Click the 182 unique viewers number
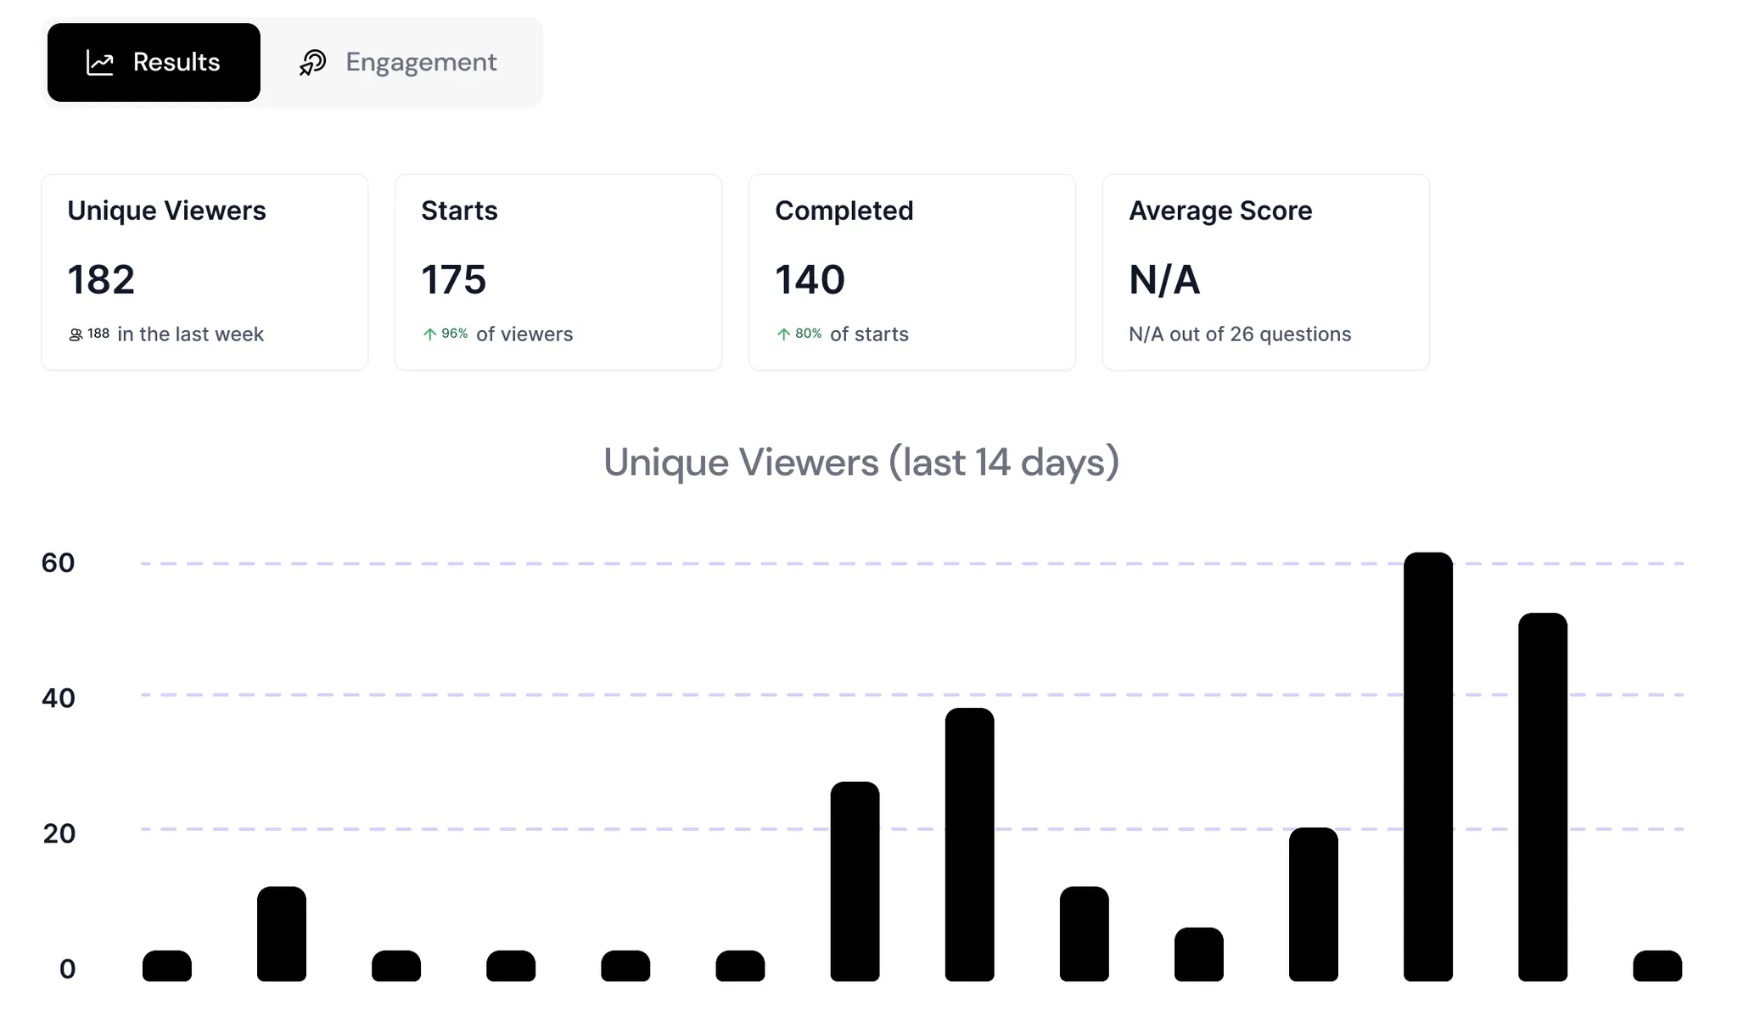The image size is (1738, 1021). coord(101,279)
